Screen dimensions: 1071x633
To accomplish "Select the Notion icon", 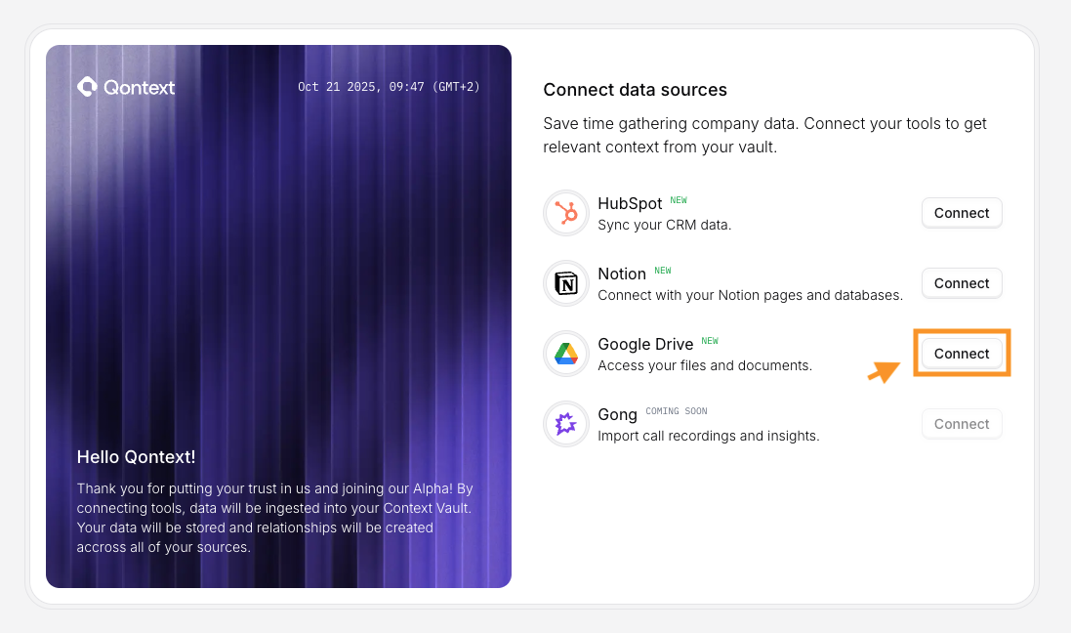I will tap(566, 282).
